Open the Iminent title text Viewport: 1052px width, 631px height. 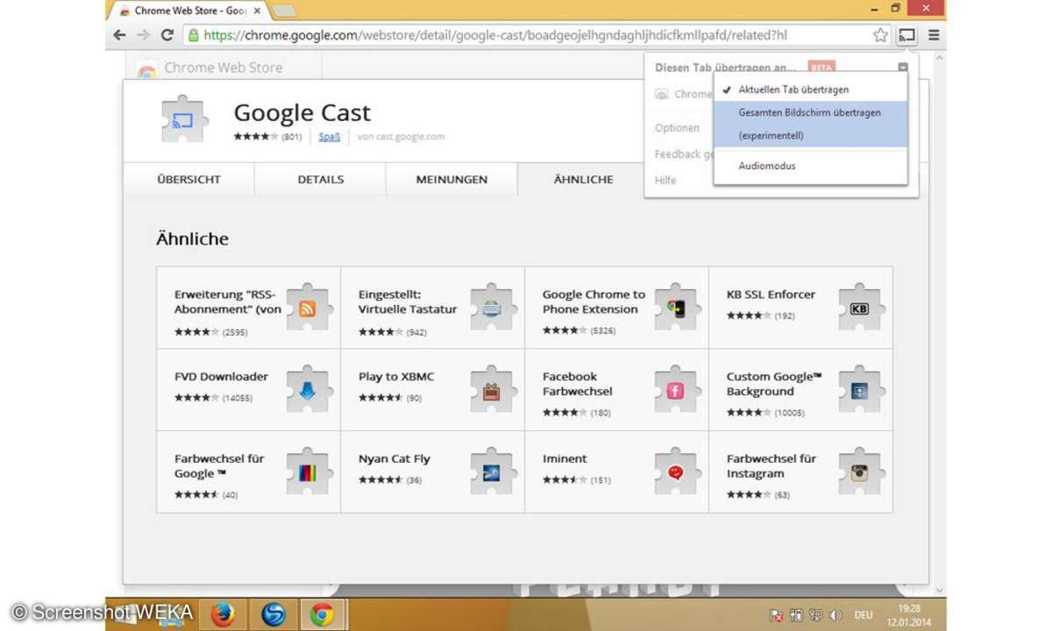(x=565, y=459)
